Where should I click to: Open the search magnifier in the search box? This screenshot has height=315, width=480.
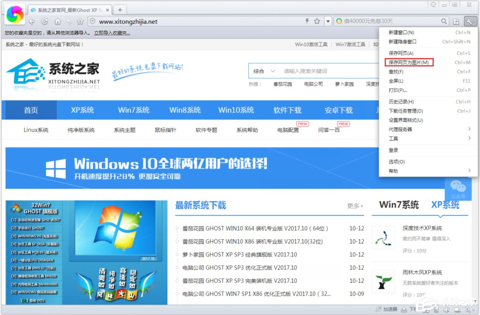pos(443,21)
